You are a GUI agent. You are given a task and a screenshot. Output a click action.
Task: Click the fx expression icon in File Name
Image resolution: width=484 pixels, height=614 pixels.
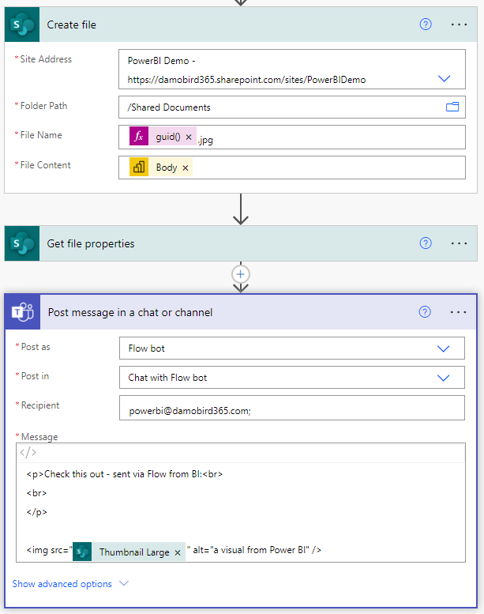point(139,136)
